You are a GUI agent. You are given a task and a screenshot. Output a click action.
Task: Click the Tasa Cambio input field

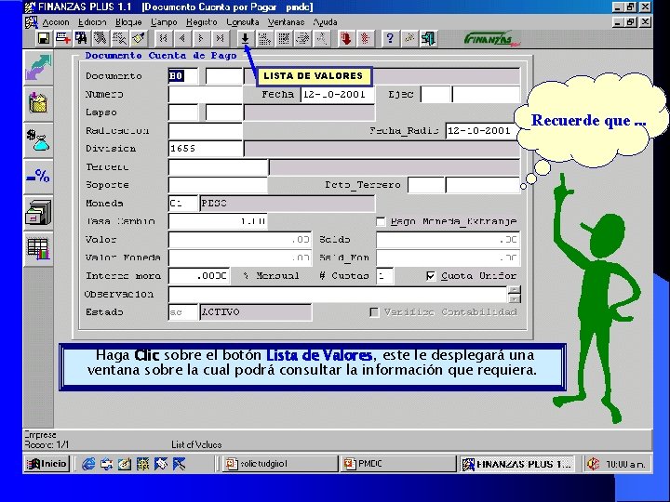click(x=219, y=221)
